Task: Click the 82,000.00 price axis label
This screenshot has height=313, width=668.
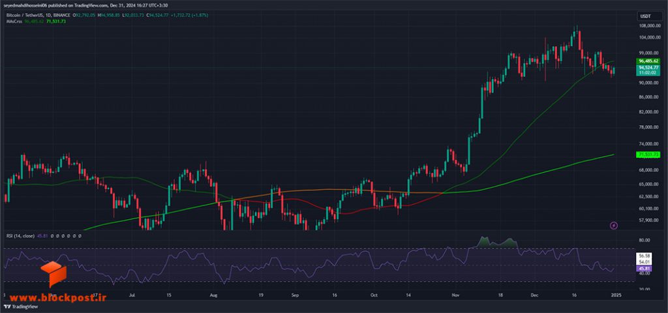Action: coord(650,112)
